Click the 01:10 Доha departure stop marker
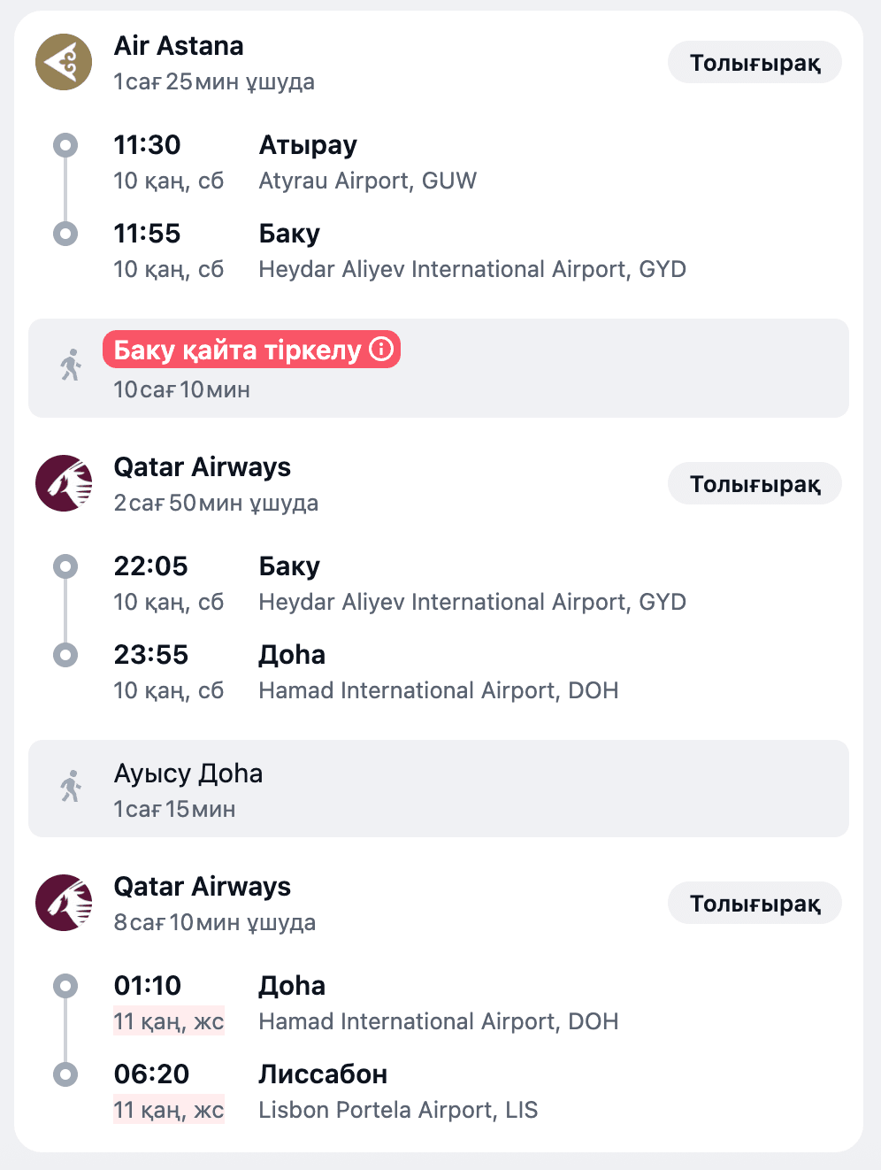Screen dimensions: 881x1170 65,986
